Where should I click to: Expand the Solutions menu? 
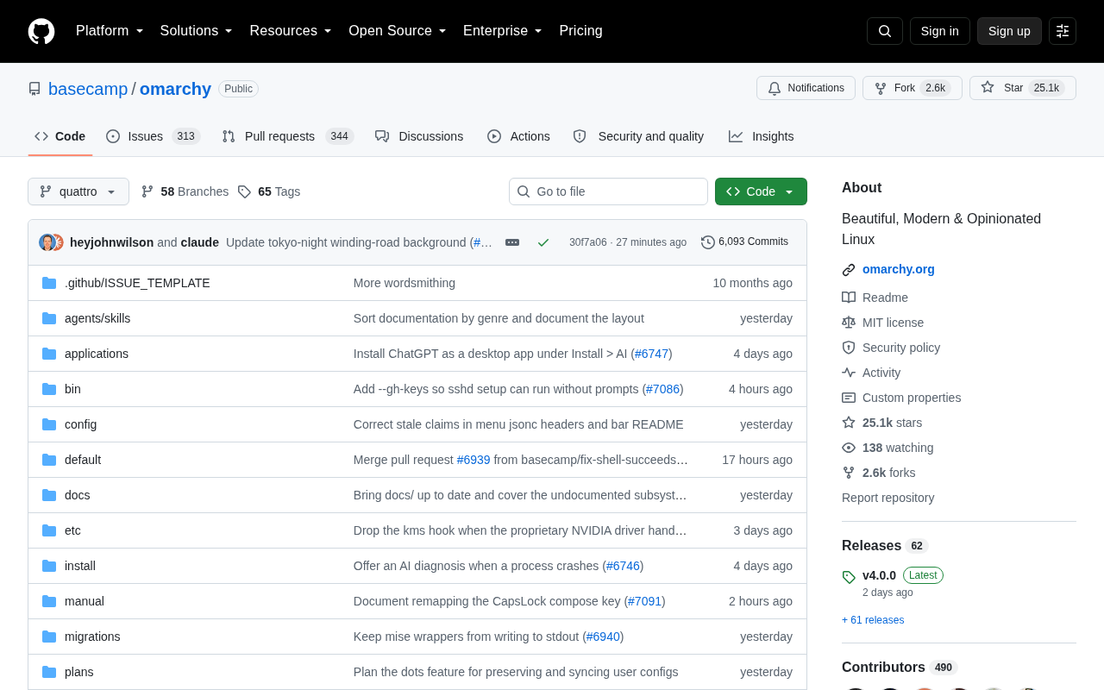pos(197,31)
